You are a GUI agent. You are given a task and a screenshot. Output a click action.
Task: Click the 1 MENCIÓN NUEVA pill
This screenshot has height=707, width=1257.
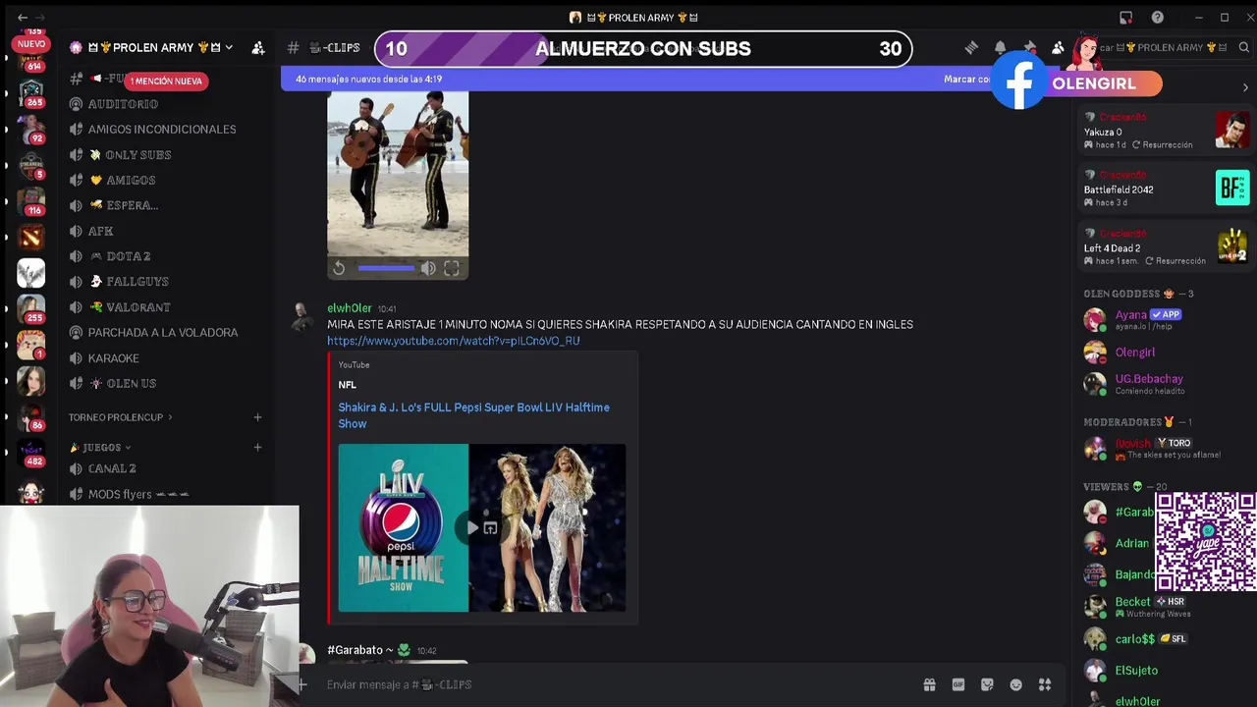coord(165,81)
